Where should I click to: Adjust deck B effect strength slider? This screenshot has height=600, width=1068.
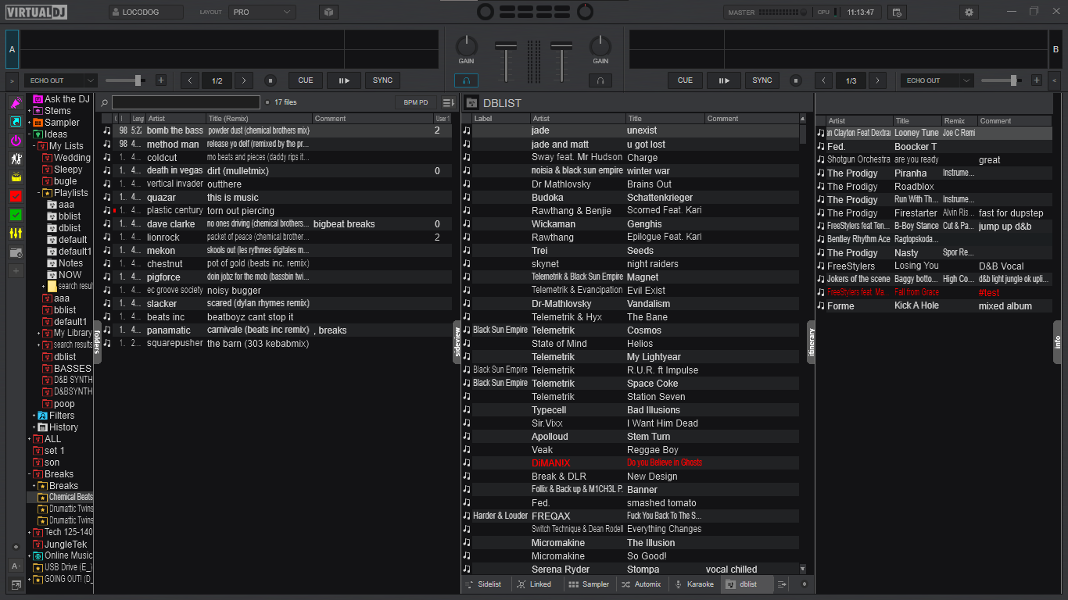click(1002, 80)
